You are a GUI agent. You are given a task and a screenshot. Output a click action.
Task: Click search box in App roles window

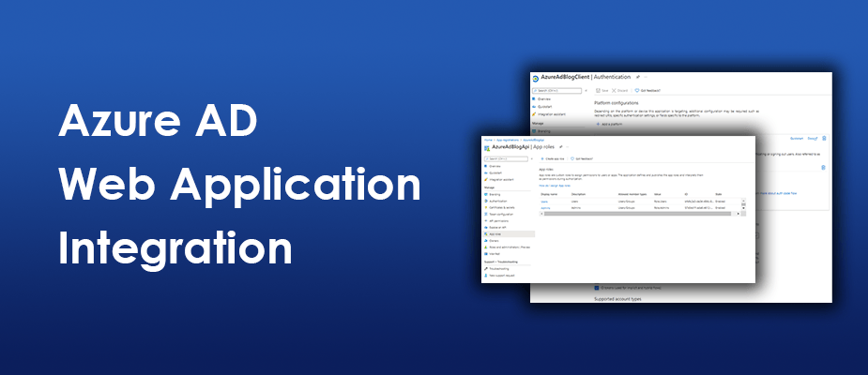pyautogui.click(x=507, y=158)
